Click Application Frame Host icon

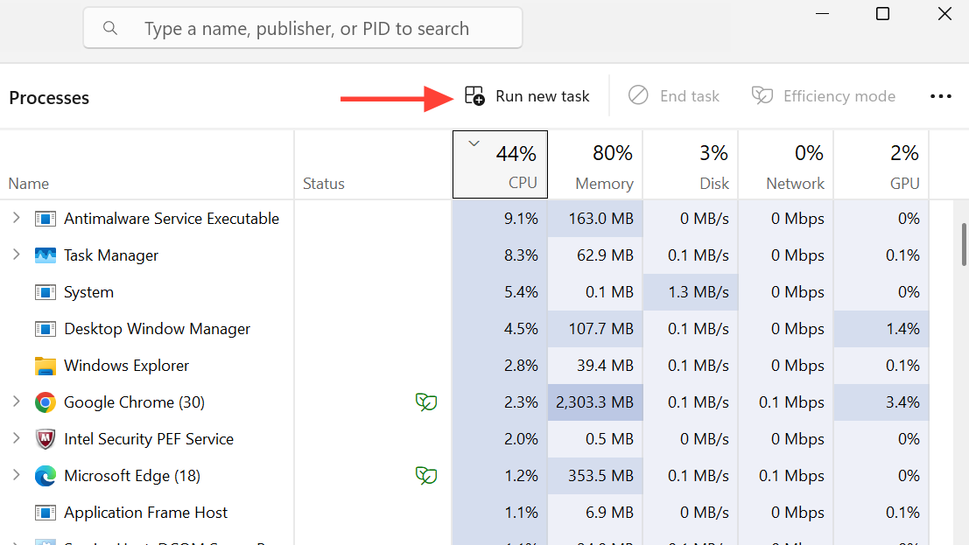coord(46,513)
